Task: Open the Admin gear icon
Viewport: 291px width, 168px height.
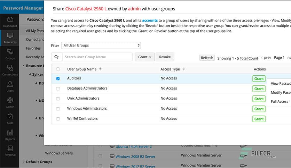Action: 10,102
